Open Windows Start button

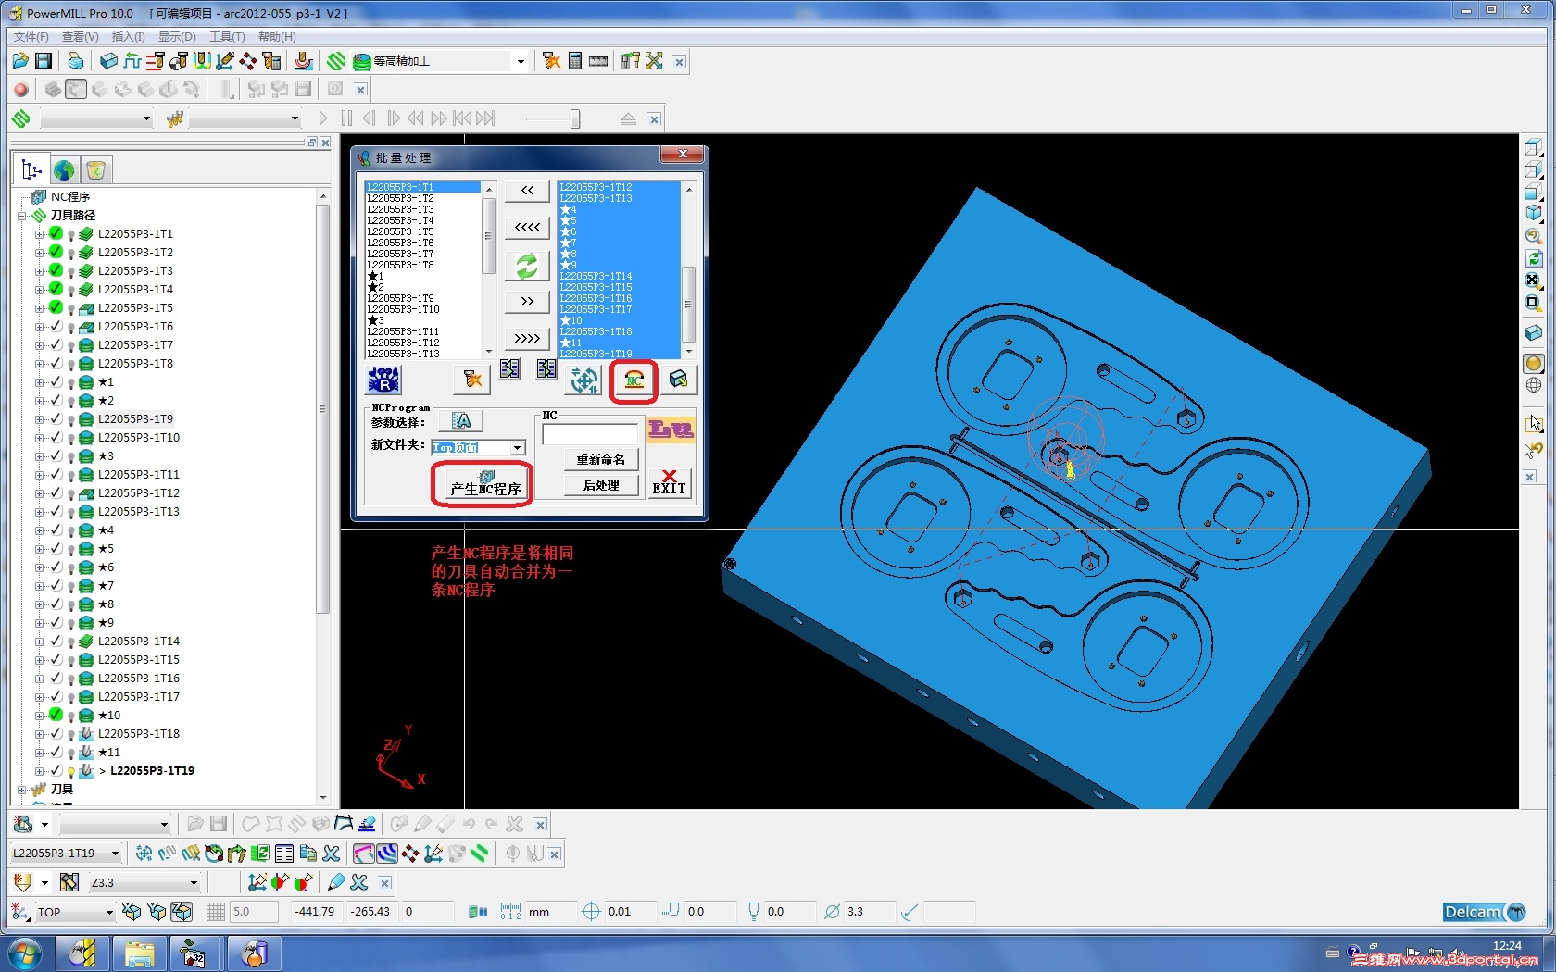24,953
